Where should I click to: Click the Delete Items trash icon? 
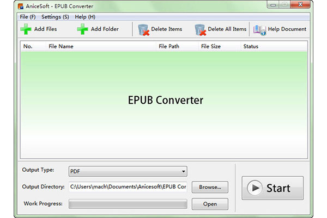tap(143, 29)
